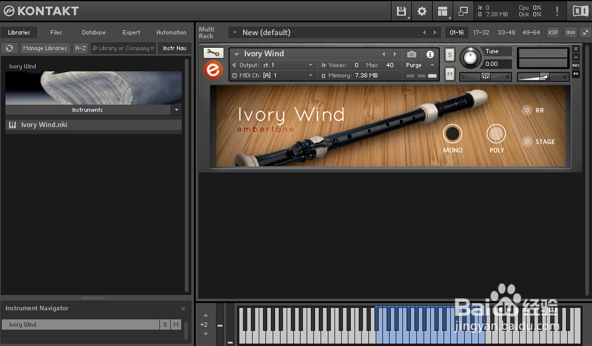
Task: Shift keyboard octave down arrow
Action: point(206,333)
